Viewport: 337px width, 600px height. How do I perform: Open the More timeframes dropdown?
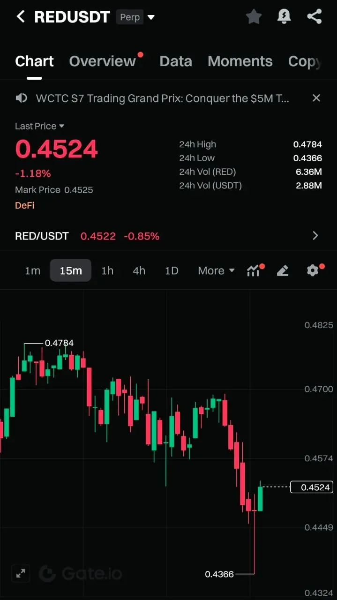coord(216,270)
